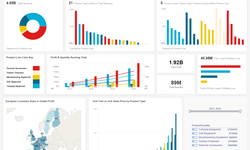This screenshot has height=150, width=250.
Task: Click the 1.92B Total Profit tile
Action: coord(176,64)
